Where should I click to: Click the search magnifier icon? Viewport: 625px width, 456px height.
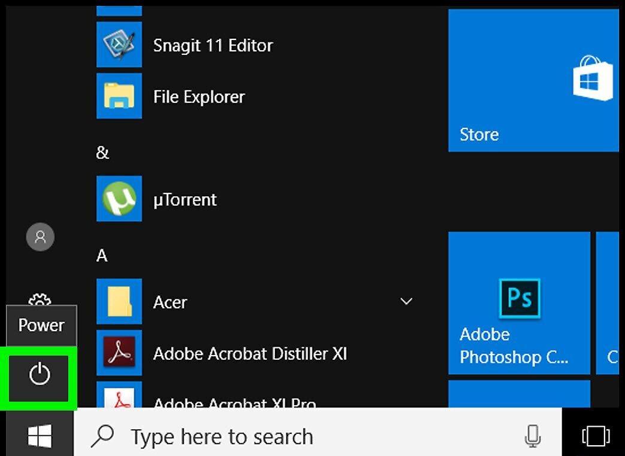coord(103,436)
